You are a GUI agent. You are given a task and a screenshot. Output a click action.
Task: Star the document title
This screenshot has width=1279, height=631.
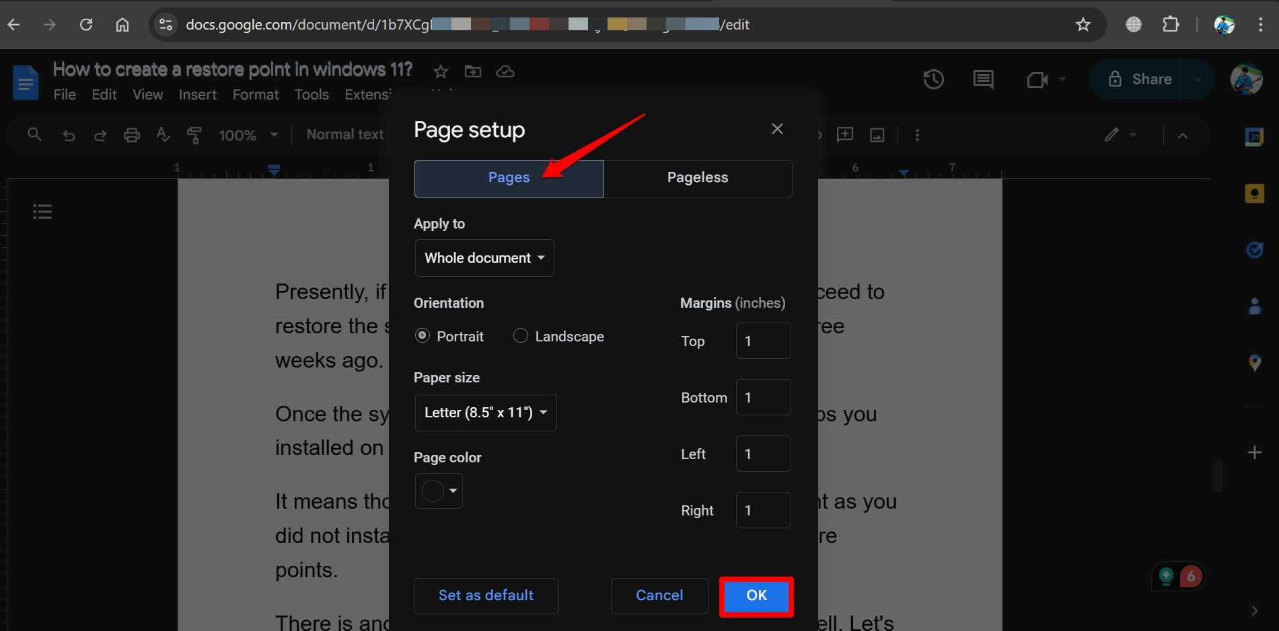click(441, 71)
